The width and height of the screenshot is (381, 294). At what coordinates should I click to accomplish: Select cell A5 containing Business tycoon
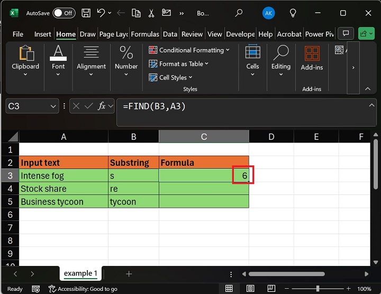click(x=63, y=202)
